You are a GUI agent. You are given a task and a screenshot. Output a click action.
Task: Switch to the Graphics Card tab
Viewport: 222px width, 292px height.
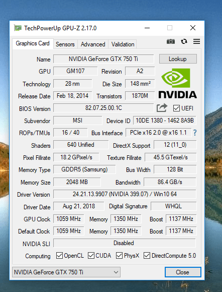(33, 43)
